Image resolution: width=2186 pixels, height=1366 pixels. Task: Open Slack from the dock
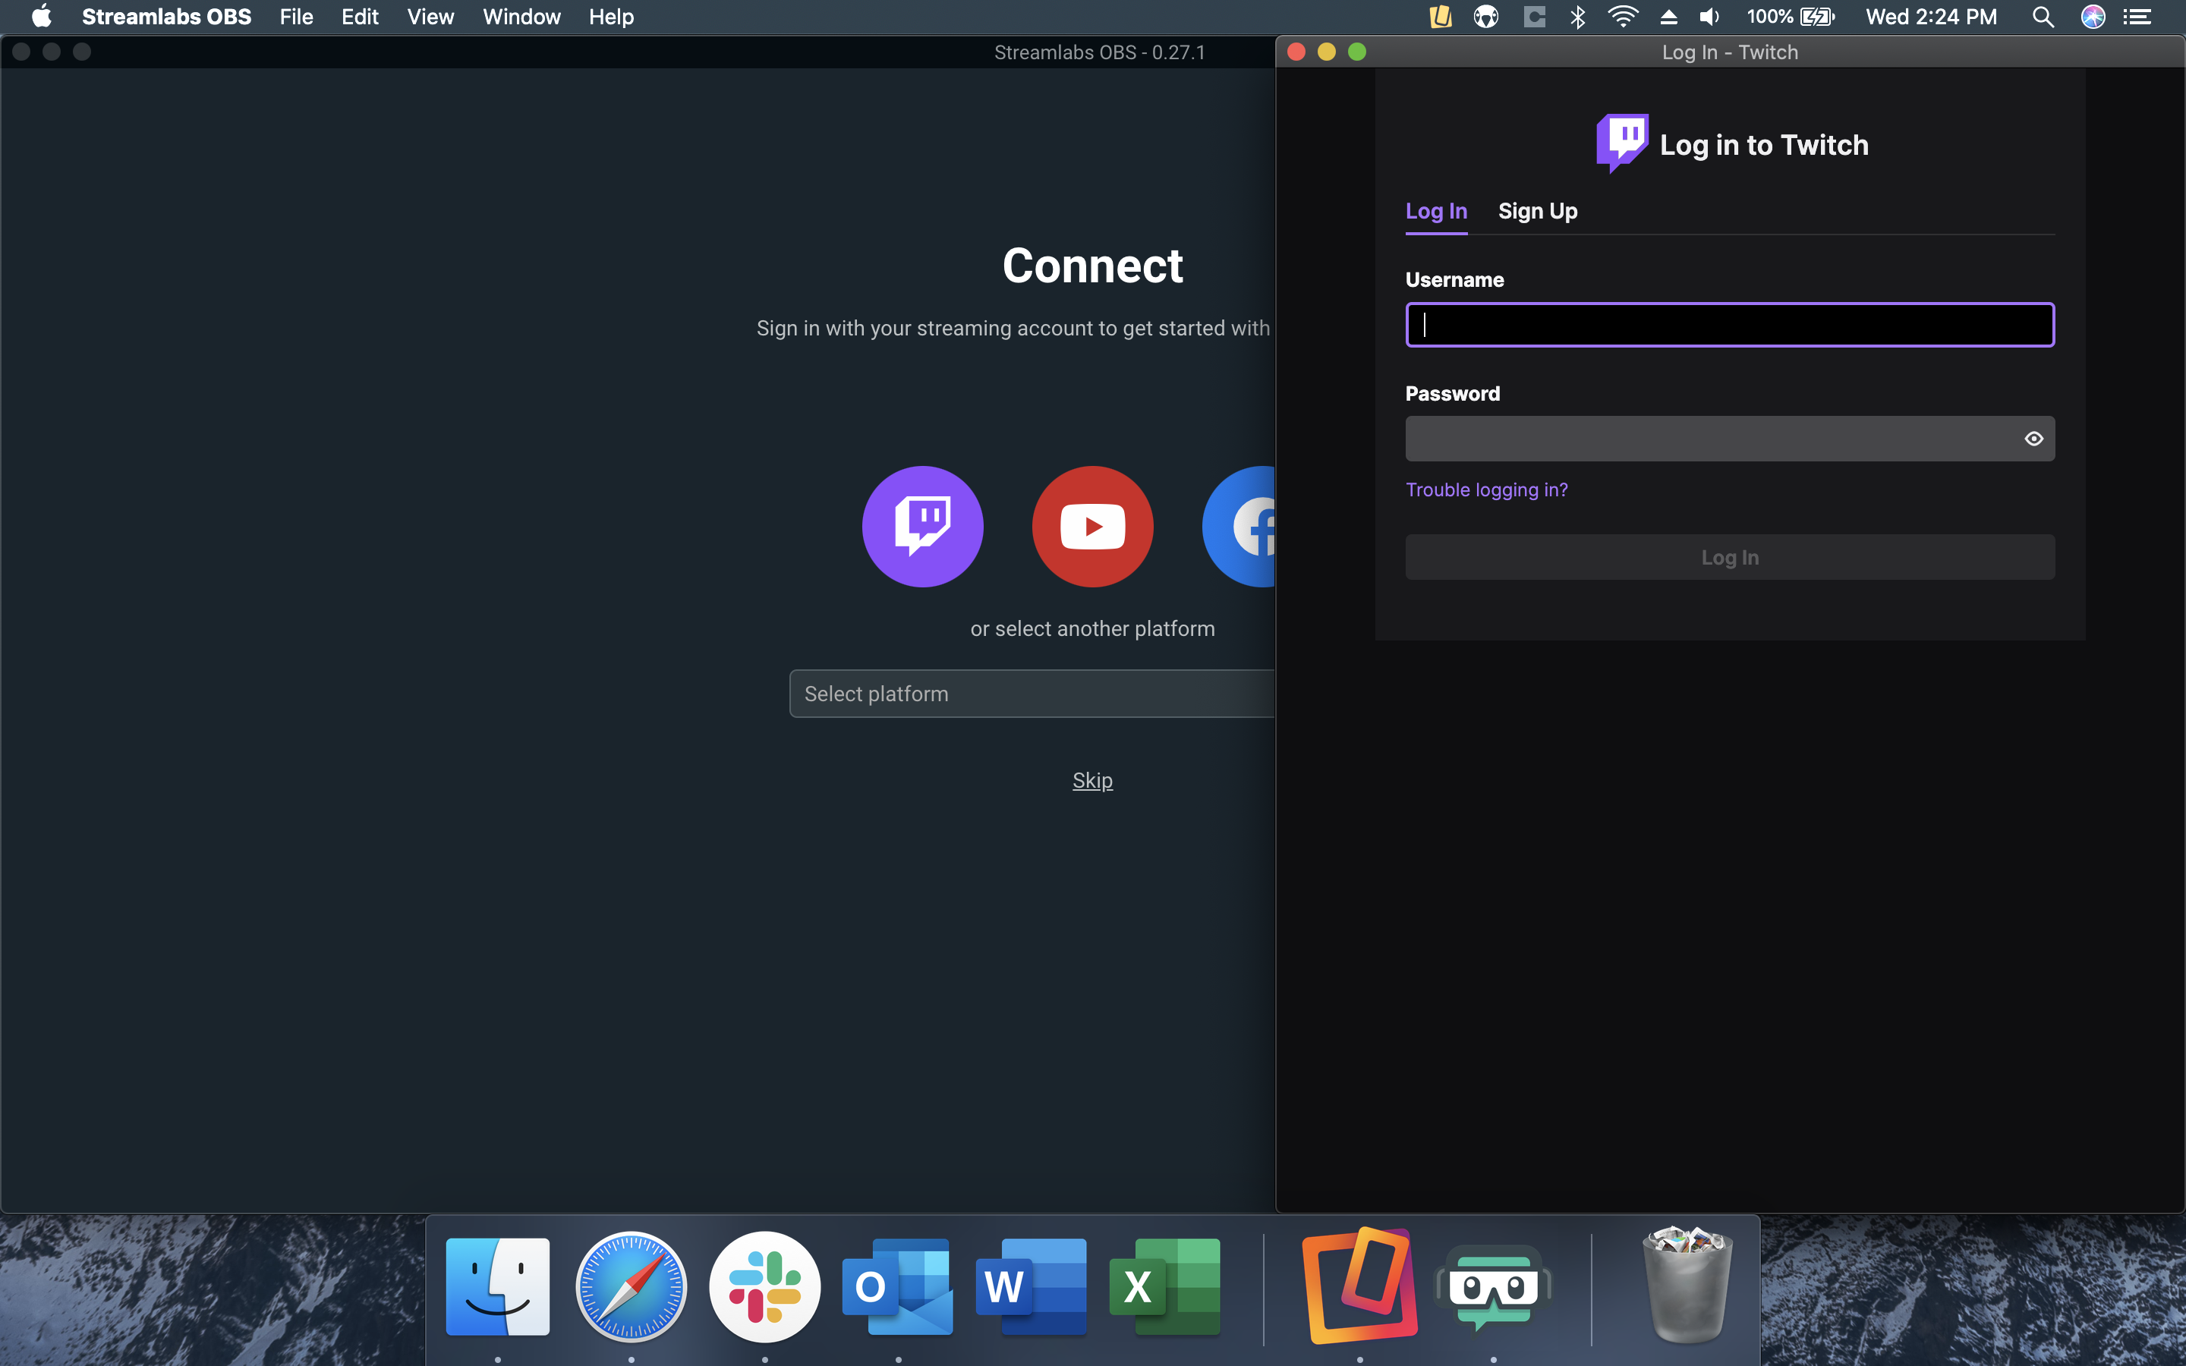pos(764,1286)
